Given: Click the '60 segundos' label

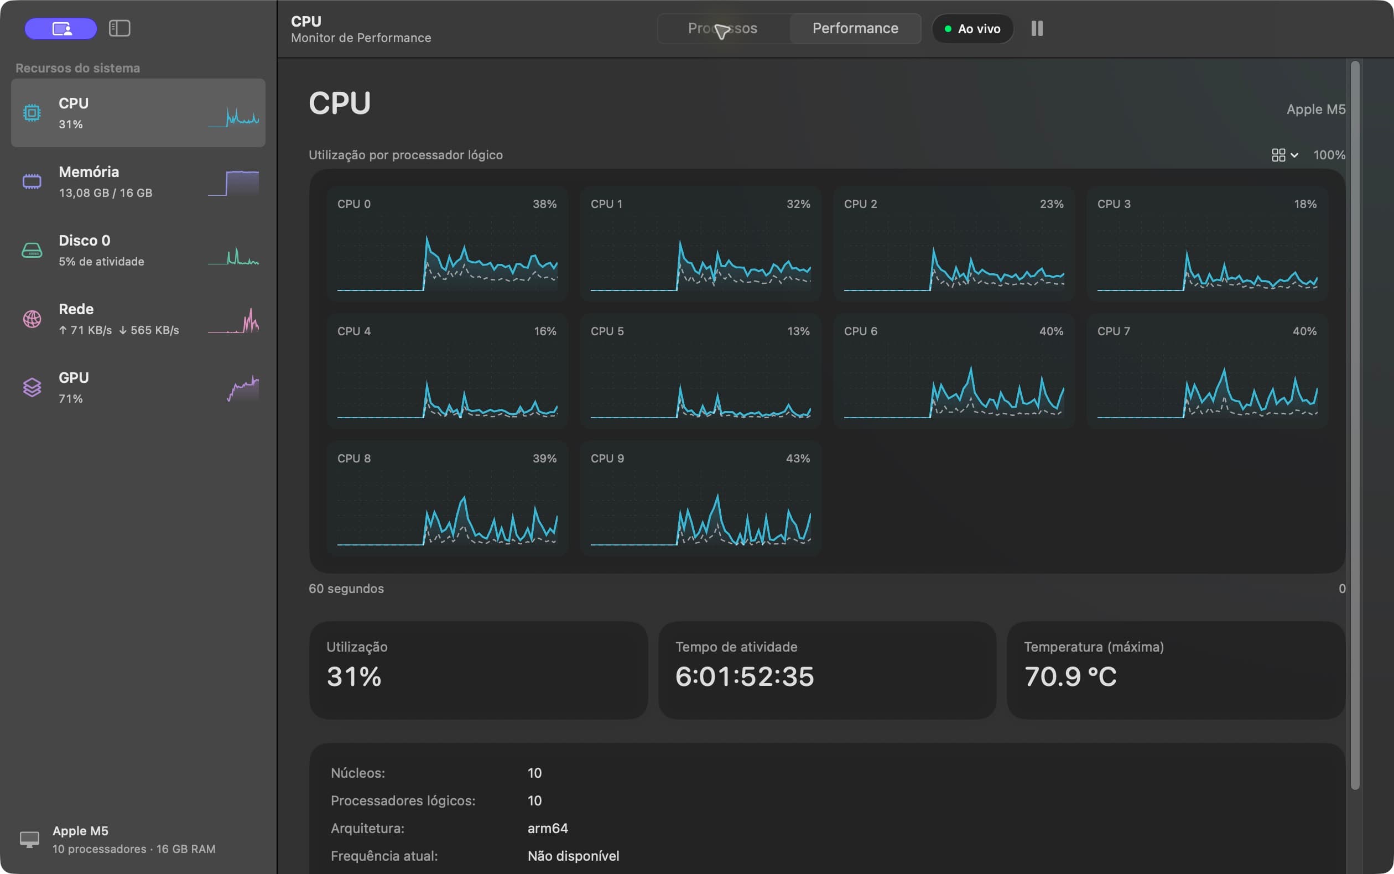Looking at the screenshot, I should coord(346,589).
